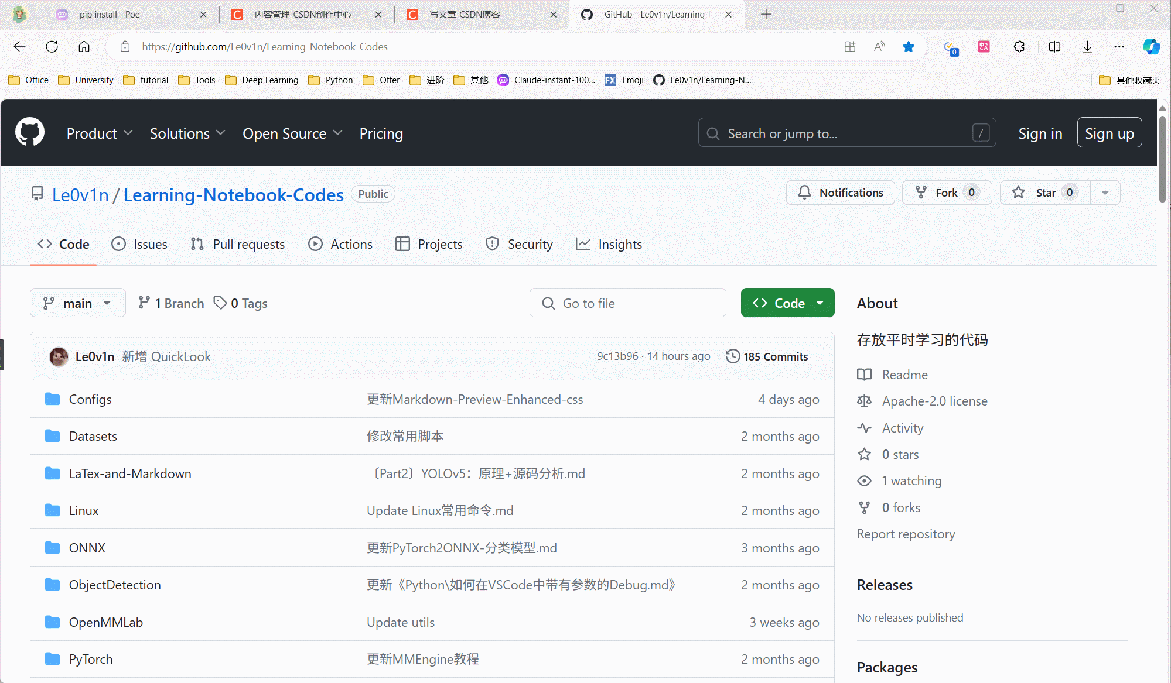1171x683 pixels.
Task: Open the app available grid icon
Action: tap(850, 47)
